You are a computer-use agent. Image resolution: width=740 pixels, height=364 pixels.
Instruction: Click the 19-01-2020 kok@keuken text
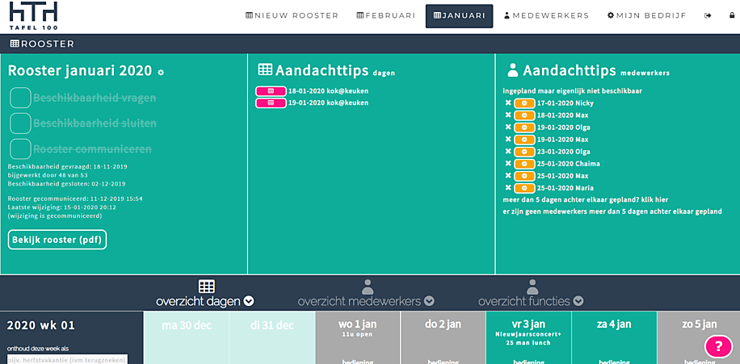click(x=329, y=103)
